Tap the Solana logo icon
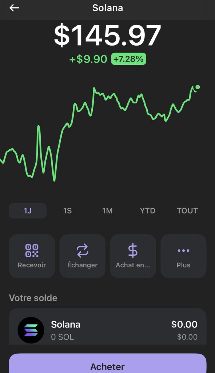 click(x=31, y=330)
